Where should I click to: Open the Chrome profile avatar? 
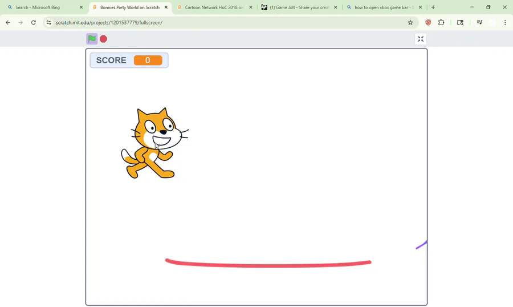point(492,23)
